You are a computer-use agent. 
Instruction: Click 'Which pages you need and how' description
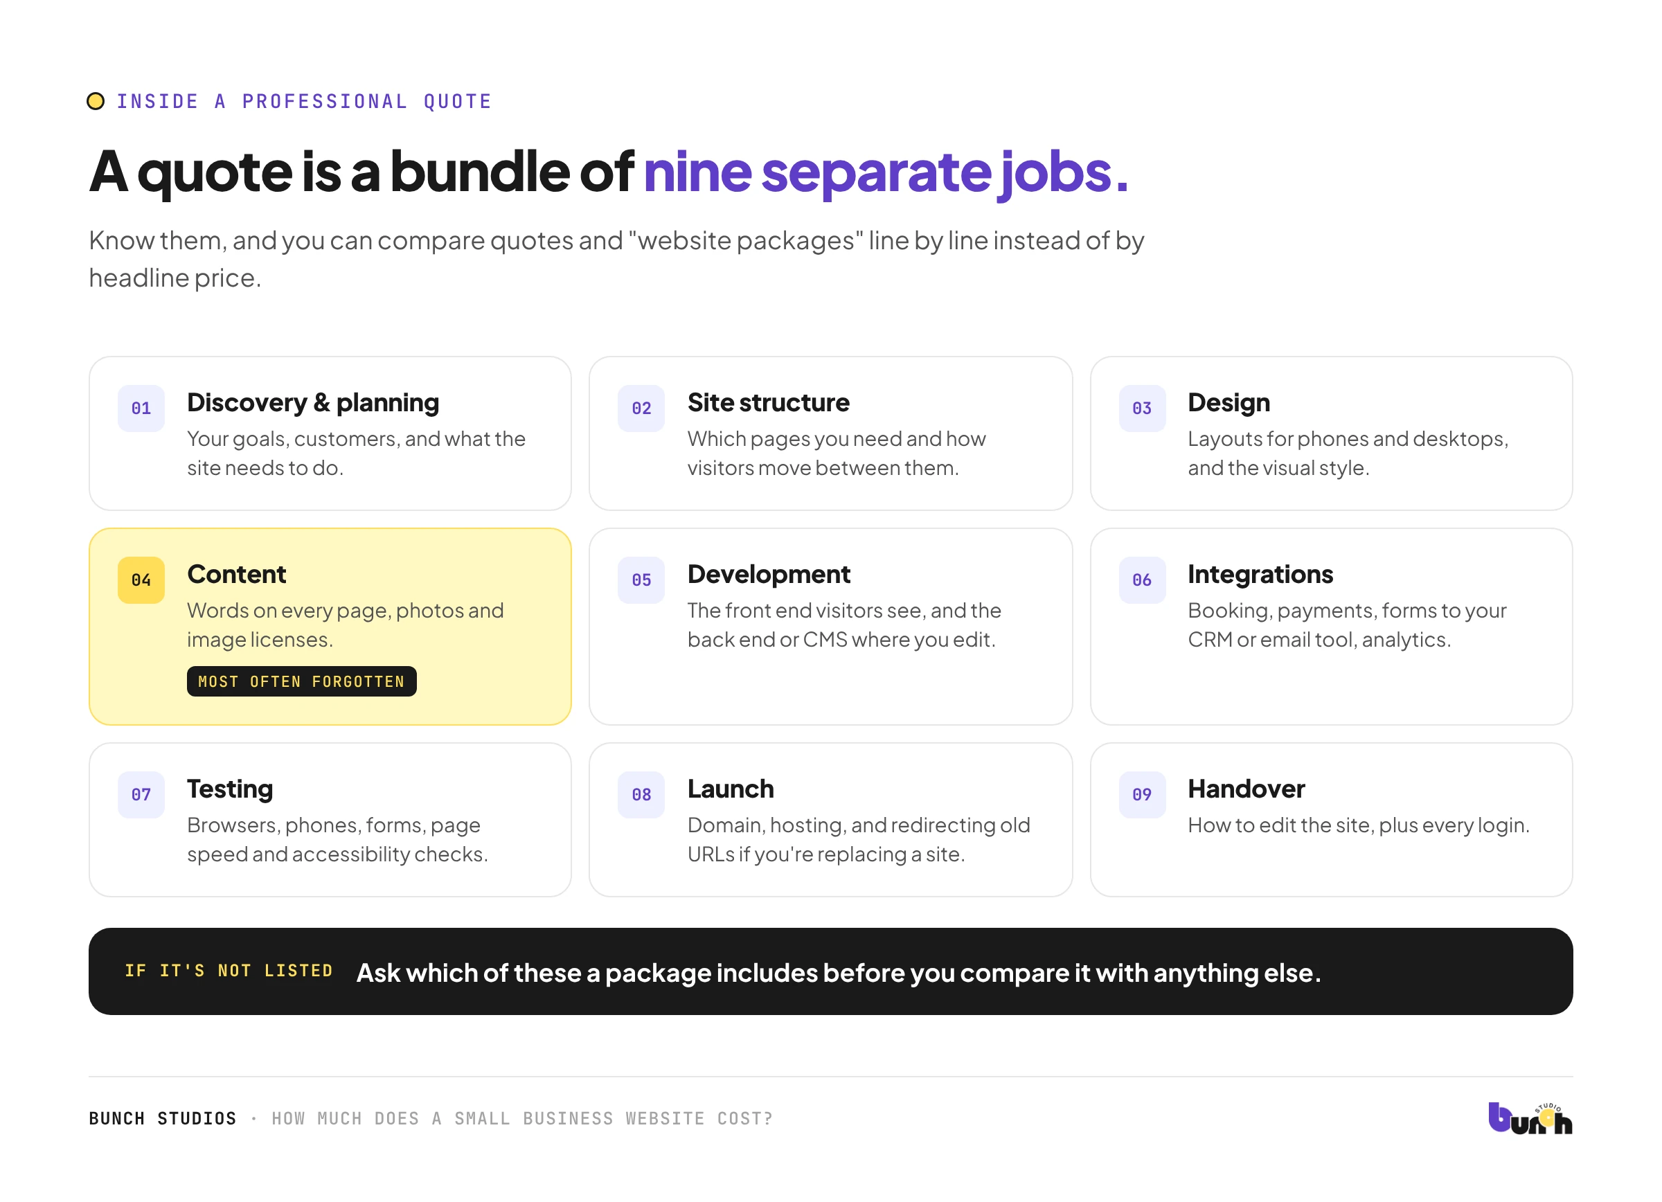point(837,453)
